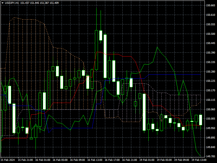Click the USDJPY,H1 chart title

tap(12, 3)
